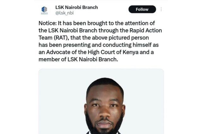202x134 pixels.
Task: Click the final line "member of LSK Nairobi Branch."
Action: tap(78, 59)
